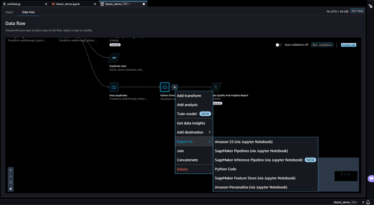Export as Python Code

[265, 169]
